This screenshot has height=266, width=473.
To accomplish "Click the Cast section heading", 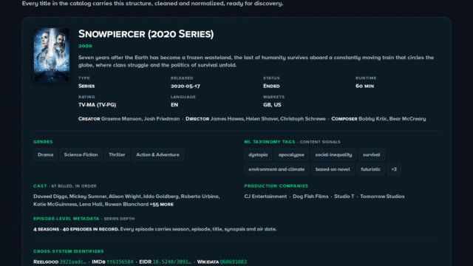I will pyautogui.click(x=40, y=186).
